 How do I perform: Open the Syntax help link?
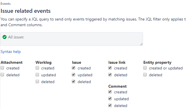point(11,52)
